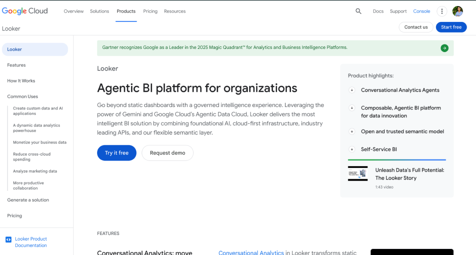Open the Overview nav item
The height and width of the screenshot is (255, 476).
tap(73, 11)
